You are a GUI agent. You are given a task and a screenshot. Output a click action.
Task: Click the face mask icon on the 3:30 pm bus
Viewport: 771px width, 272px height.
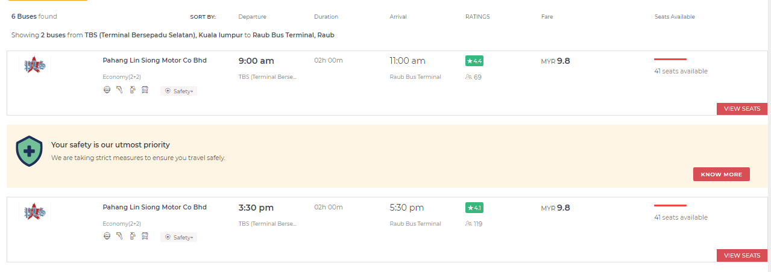(107, 236)
